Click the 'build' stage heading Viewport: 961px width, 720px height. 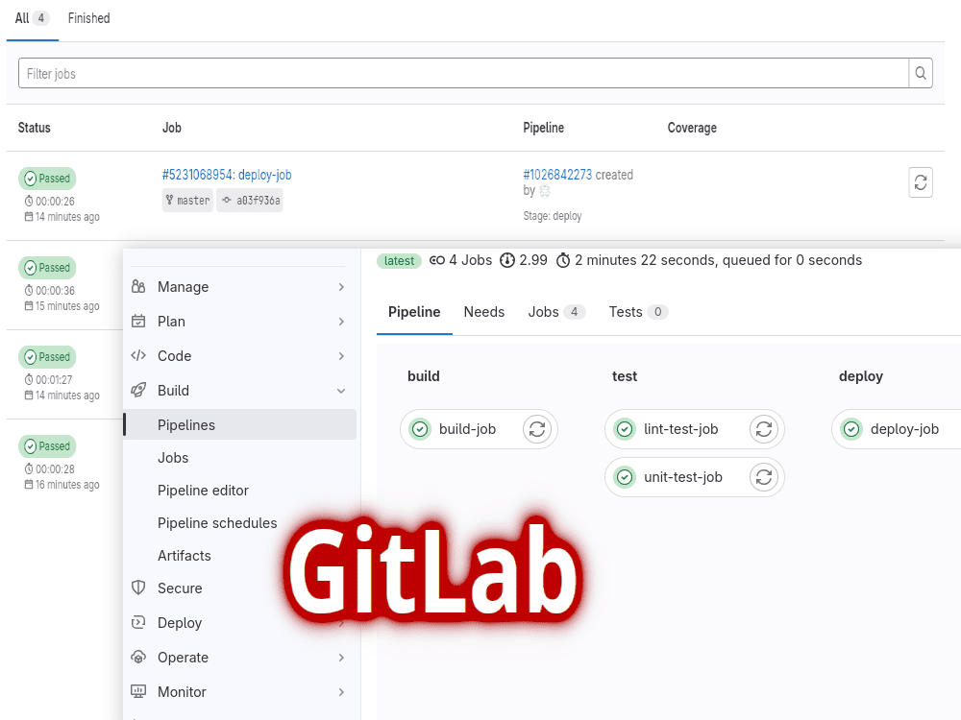pos(424,376)
